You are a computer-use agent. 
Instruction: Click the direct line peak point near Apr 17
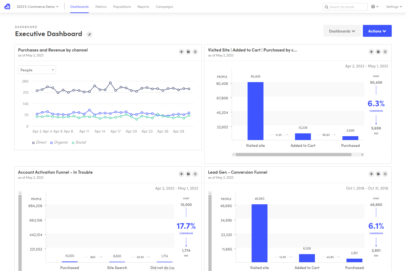[x=110, y=82]
